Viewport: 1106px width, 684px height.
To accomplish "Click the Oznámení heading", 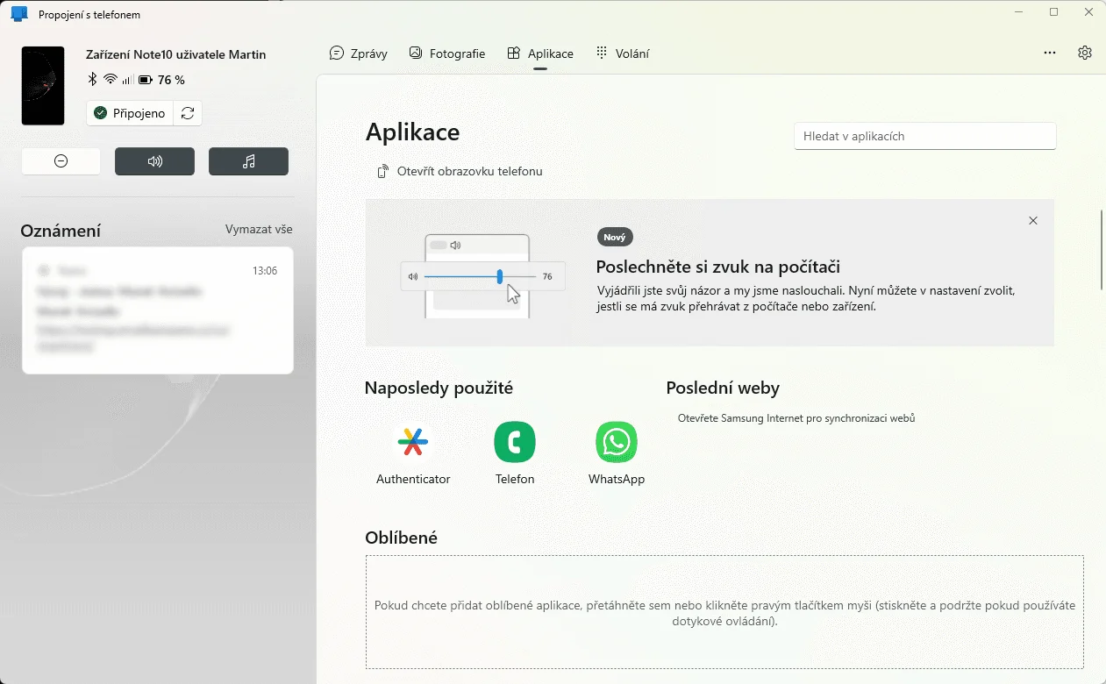I will pos(61,231).
